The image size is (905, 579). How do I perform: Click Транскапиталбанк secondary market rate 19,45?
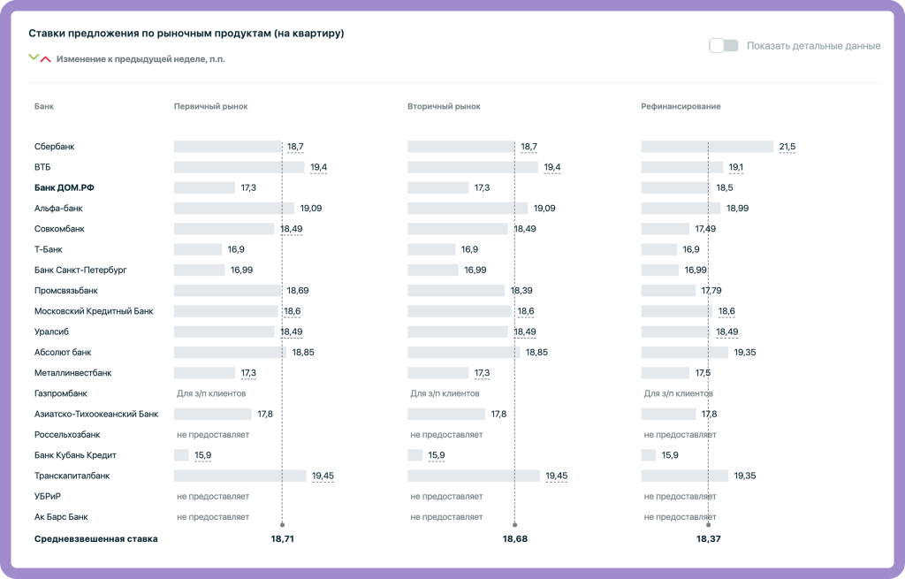pyautogui.click(x=557, y=476)
